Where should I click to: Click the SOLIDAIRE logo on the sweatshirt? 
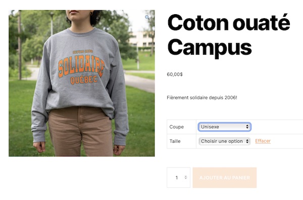point(81,66)
